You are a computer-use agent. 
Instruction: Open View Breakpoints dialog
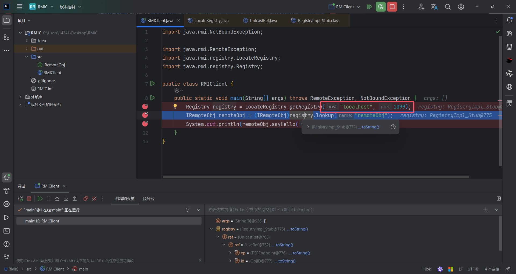(x=86, y=199)
